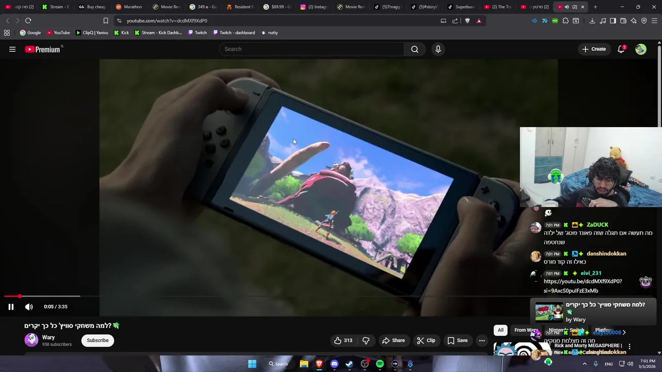The image size is (662, 372).
Task: Open Google bookmark
Action: point(31,33)
